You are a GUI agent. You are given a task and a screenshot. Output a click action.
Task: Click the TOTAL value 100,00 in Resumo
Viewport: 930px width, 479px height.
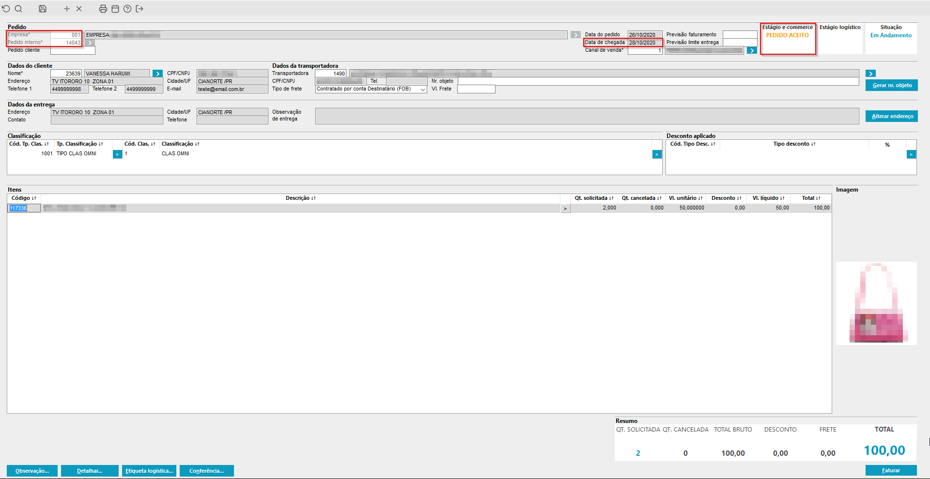coord(884,450)
